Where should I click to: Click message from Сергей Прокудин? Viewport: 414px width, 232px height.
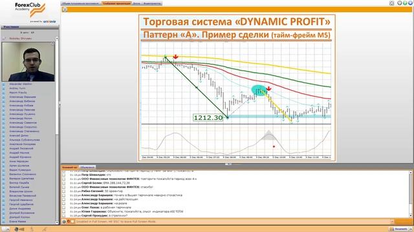tap(99, 216)
